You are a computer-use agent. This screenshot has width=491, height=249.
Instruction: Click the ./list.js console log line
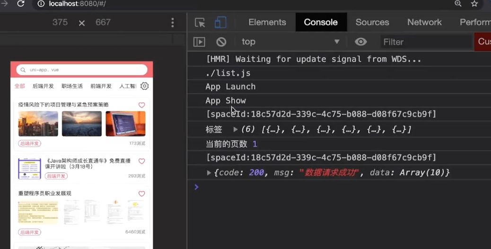tap(228, 73)
